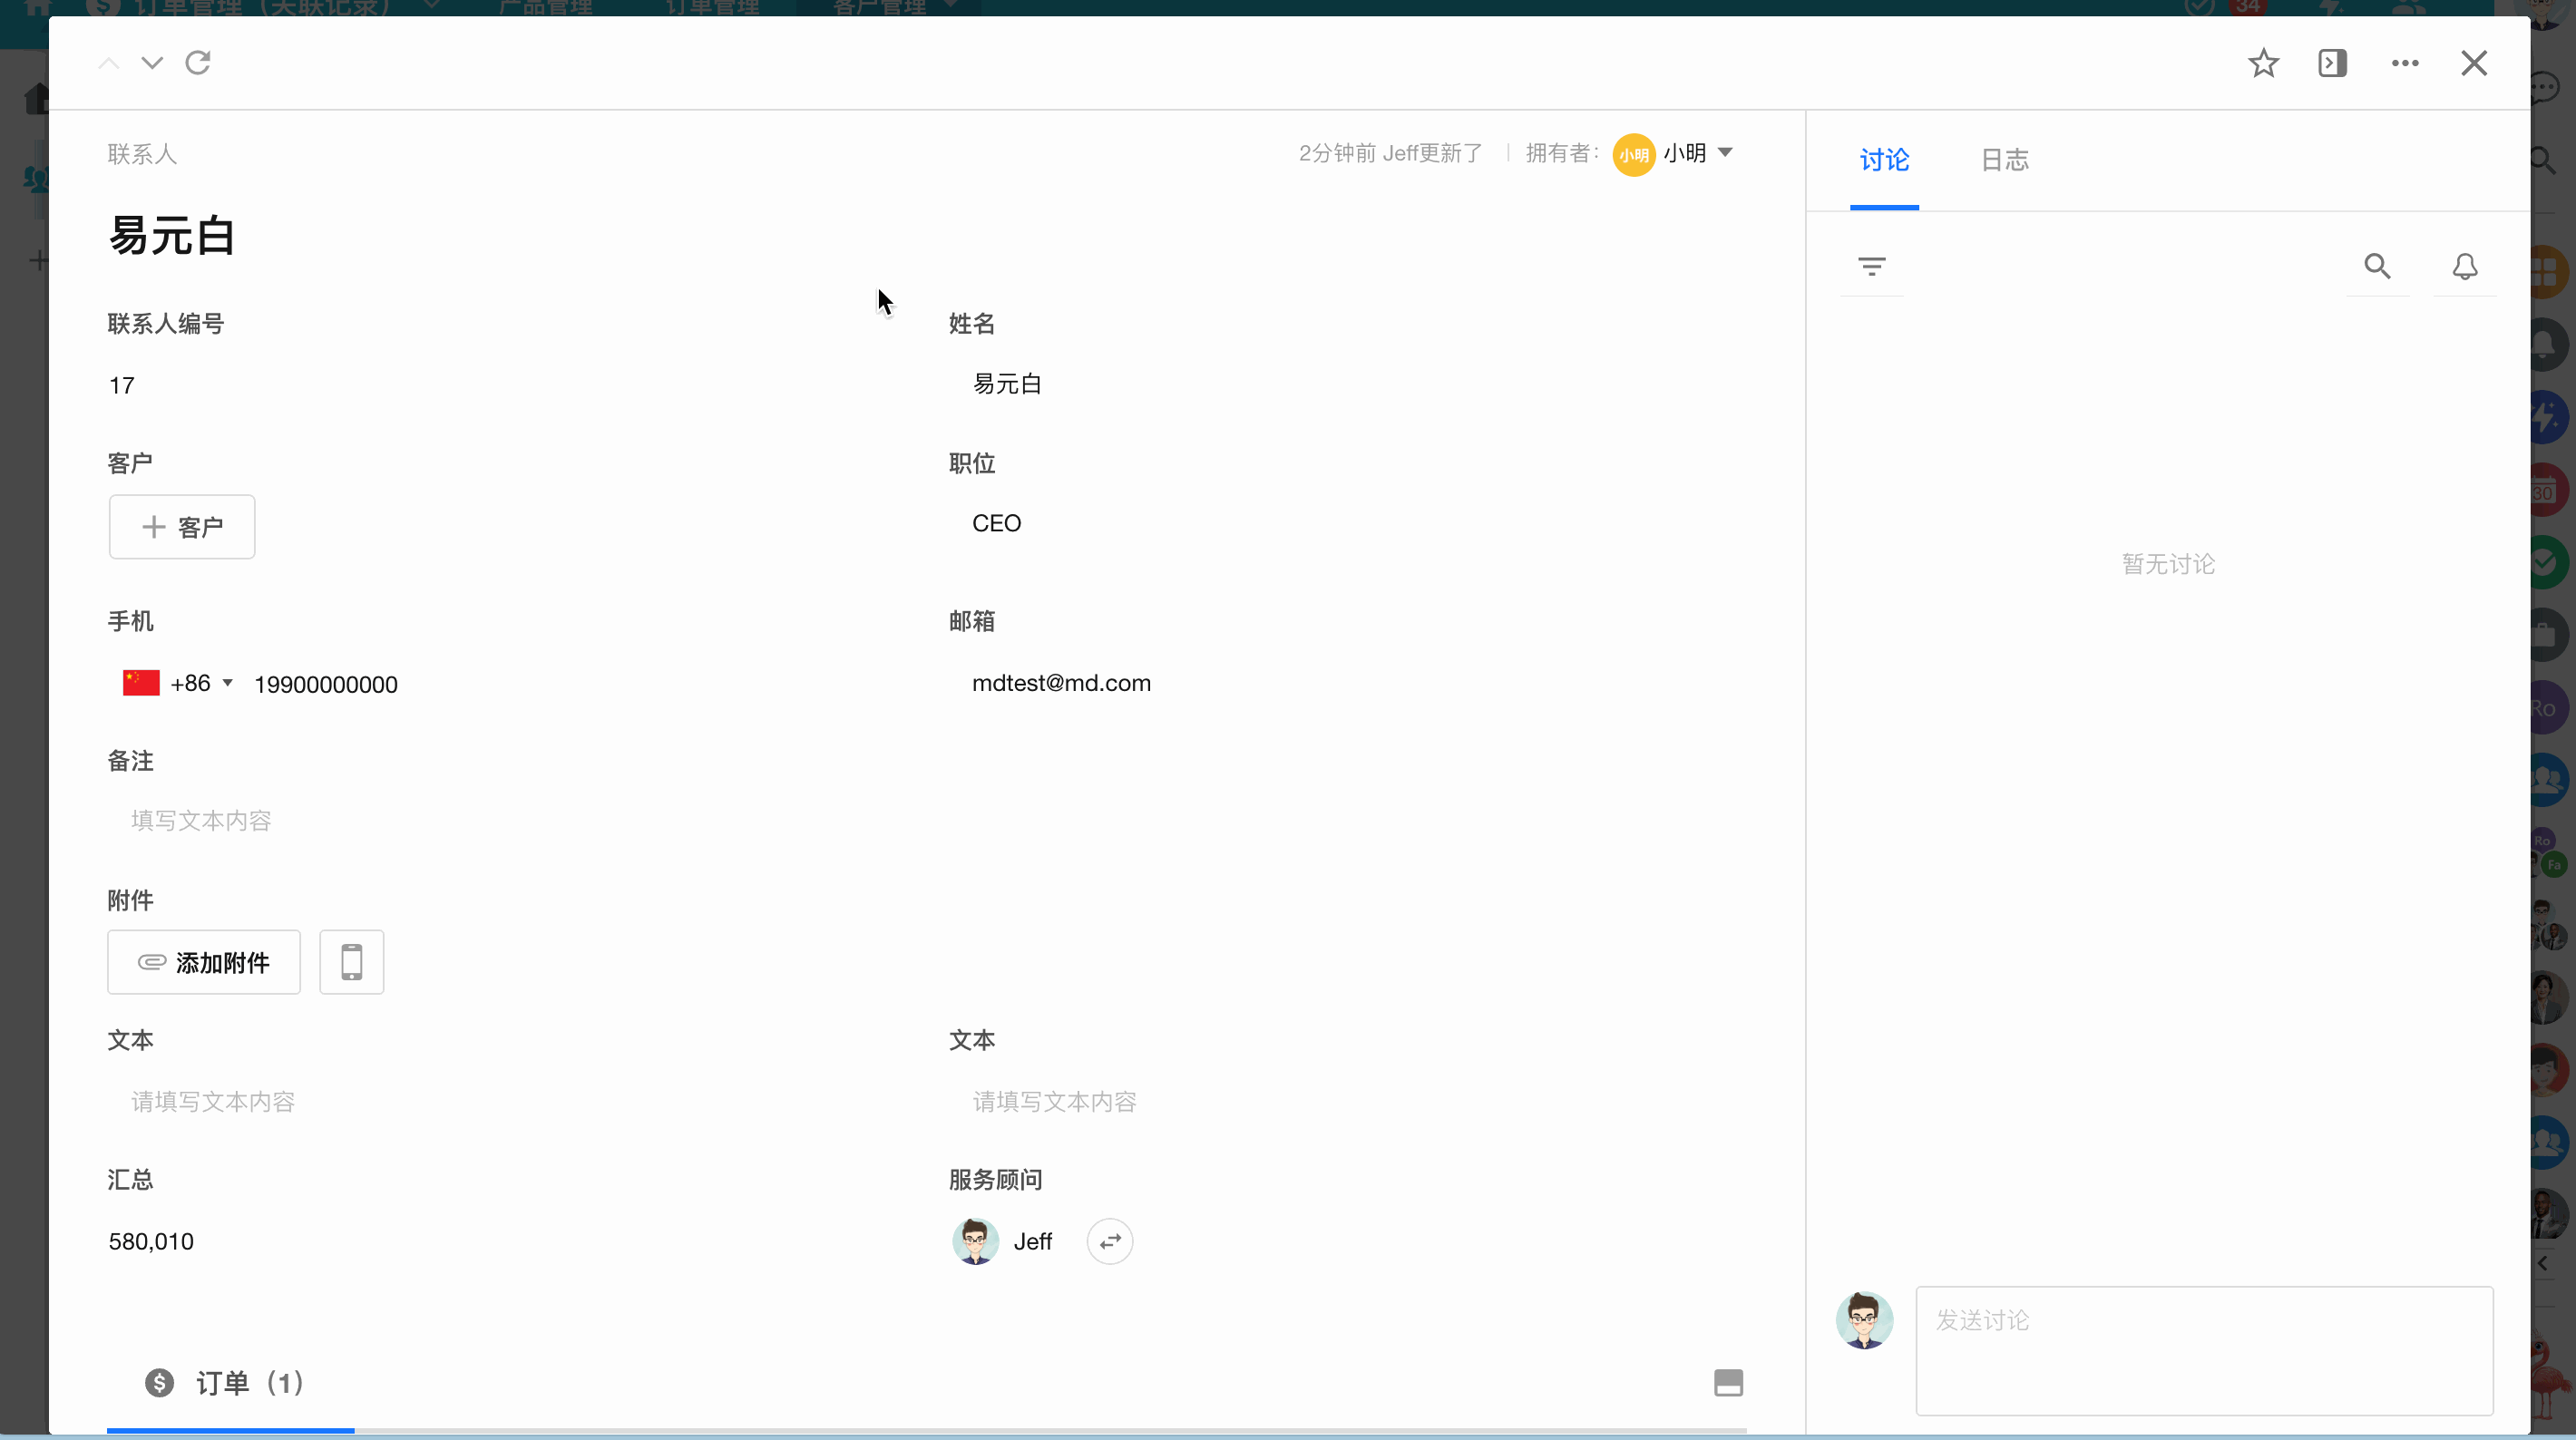Collapse the right discussion side panel
2576x1440 pixels.
(2332, 63)
